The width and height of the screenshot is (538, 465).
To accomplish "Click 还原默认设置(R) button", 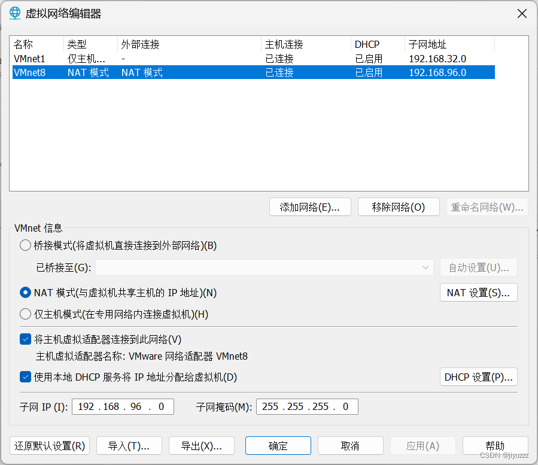I will click(50, 446).
